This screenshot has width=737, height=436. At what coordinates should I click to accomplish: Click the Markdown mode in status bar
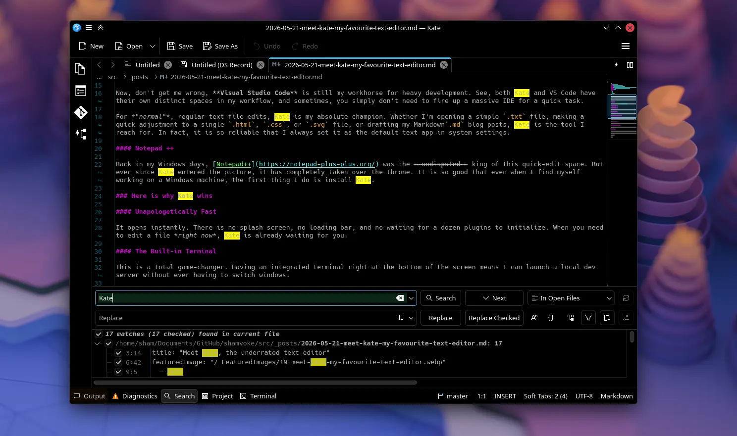tap(617, 396)
